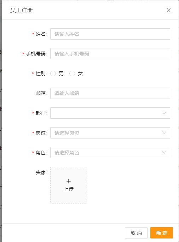The width and height of the screenshot is (179, 242).
Task: Click the chevron arrow in 角色 field
Action: [x=164, y=153]
